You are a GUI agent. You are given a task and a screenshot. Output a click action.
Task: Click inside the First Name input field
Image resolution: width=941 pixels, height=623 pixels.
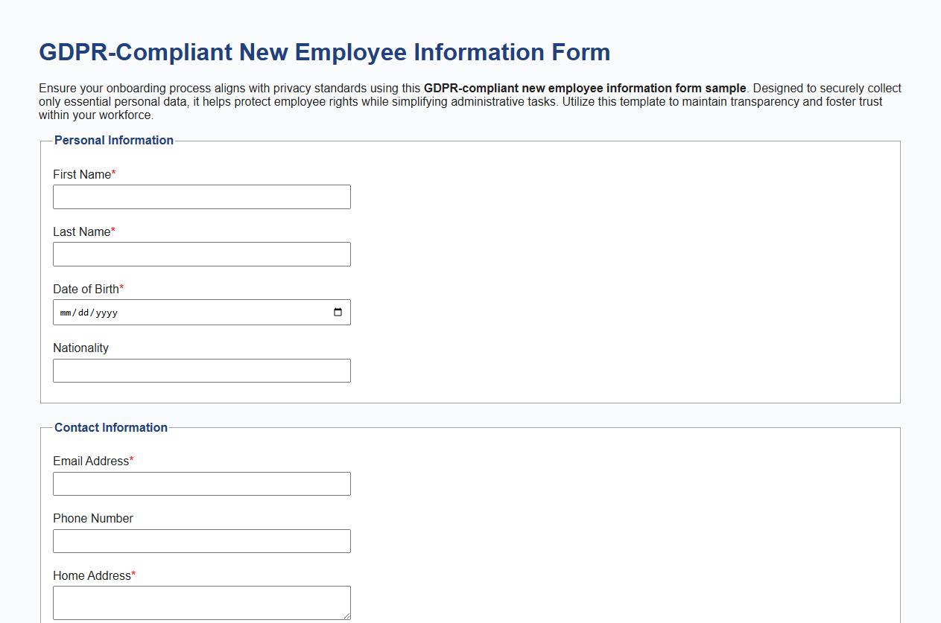(x=201, y=197)
